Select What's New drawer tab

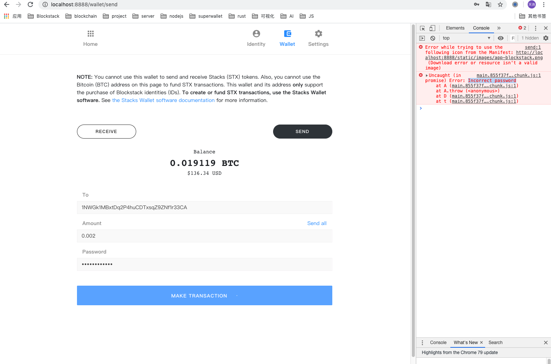coord(466,343)
